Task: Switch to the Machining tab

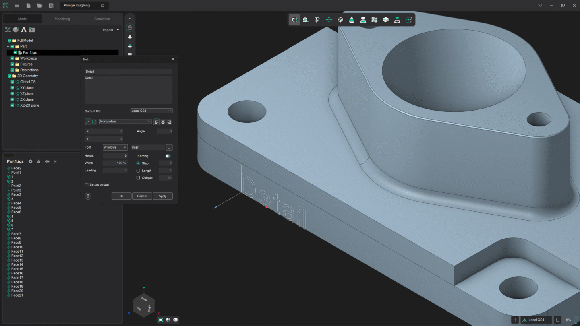Action: coord(62,19)
